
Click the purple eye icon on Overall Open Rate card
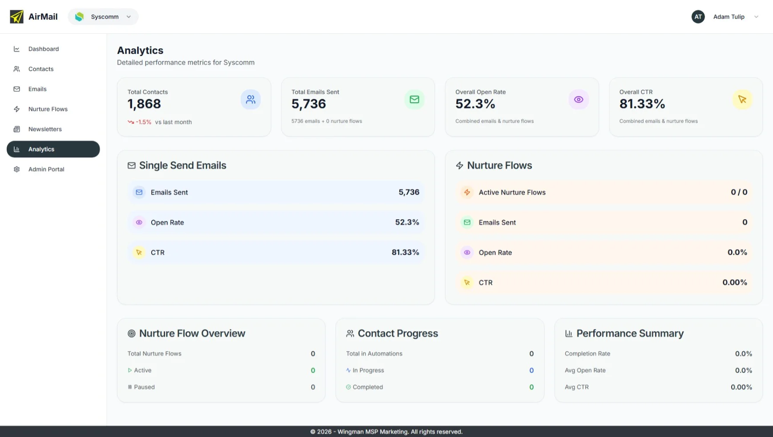coord(578,99)
